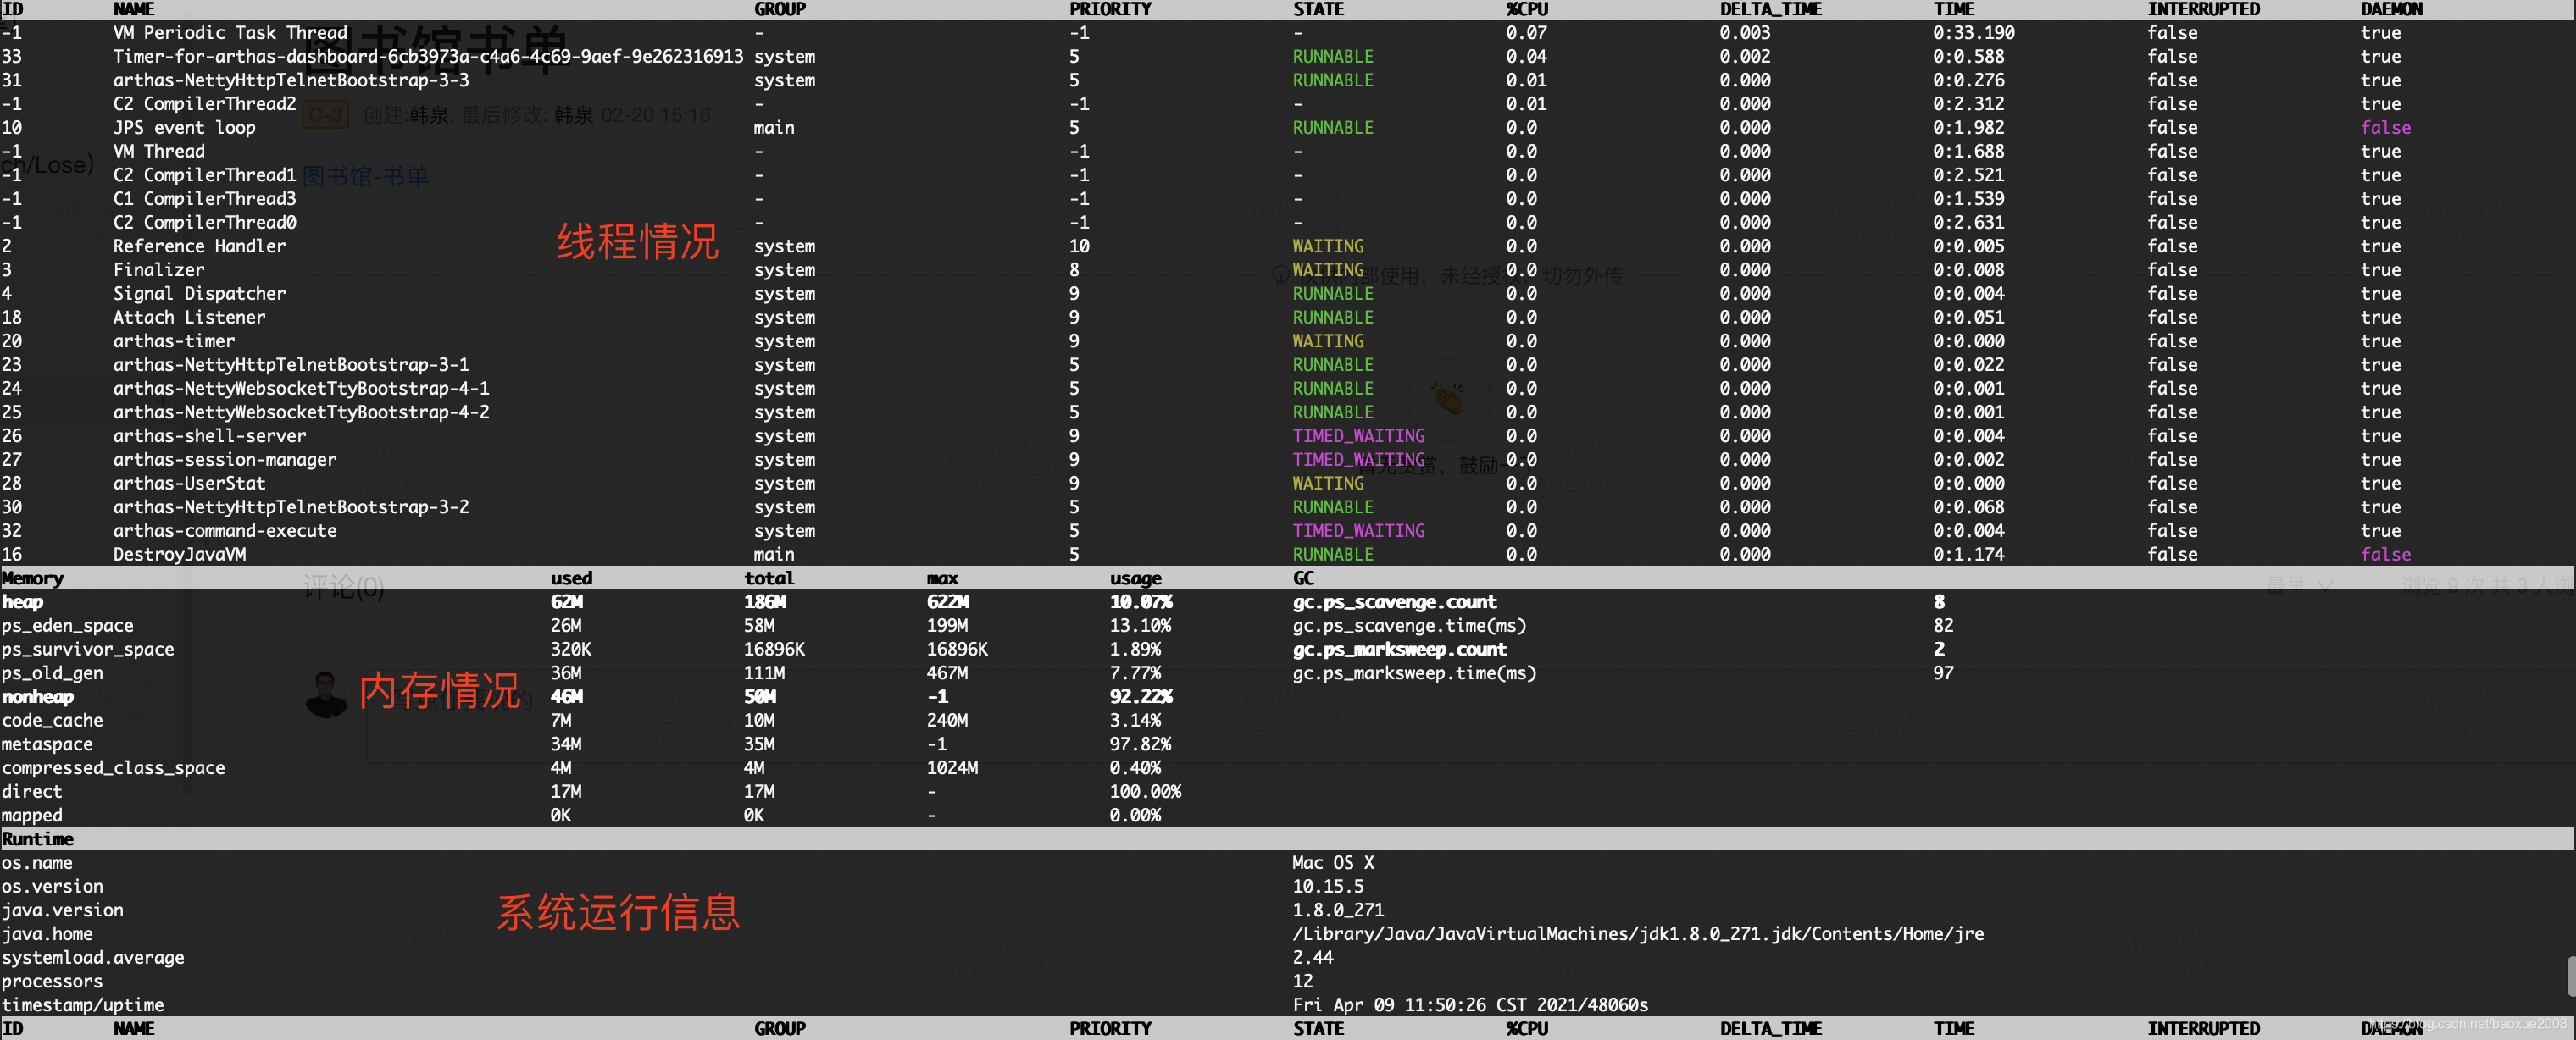The width and height of the screenshot is (2576, 1040).
Task: Select the heap max value 622M
Action: pyautogui.click(x=947, y=602)
